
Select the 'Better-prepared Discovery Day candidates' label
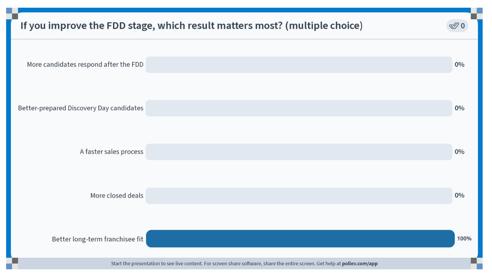click(x=81, y=108)
